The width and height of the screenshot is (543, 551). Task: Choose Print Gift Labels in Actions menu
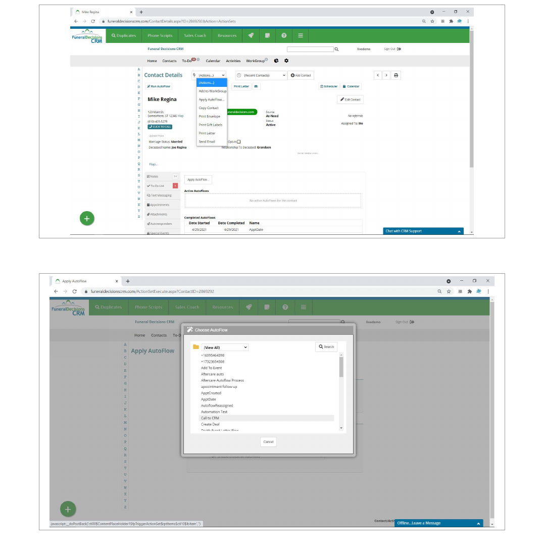click(x=211, y=125)
